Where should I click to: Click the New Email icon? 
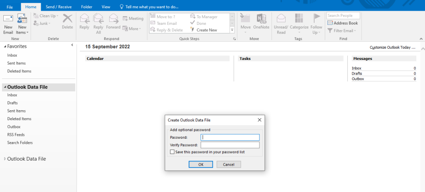click(8, 19)
